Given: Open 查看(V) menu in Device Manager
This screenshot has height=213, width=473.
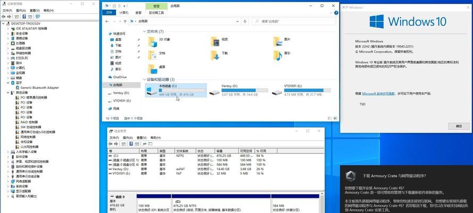Looking at the screenshot, I should coord(35,11).
